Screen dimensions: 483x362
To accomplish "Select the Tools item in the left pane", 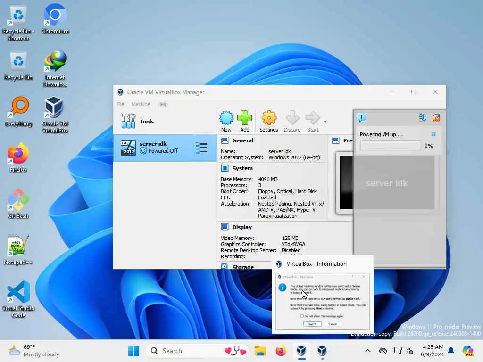I will coord(165,121).
